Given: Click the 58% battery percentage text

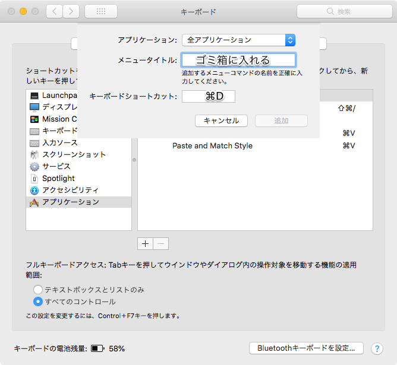Looking at the screenshot, I should pos(117,349).
